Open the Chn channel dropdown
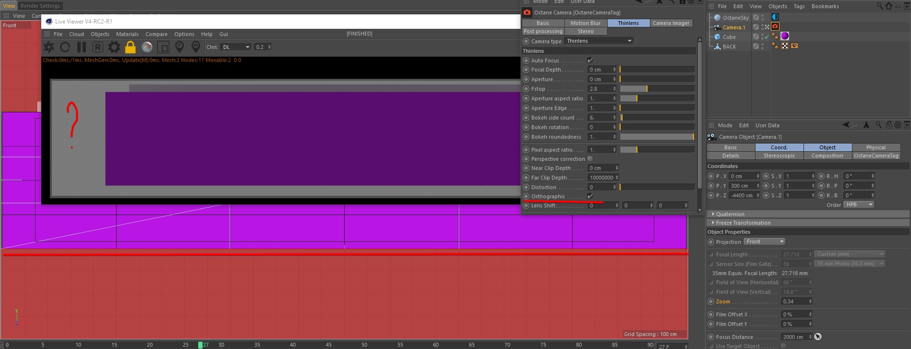Screen dimensions: 911x349 236,47
